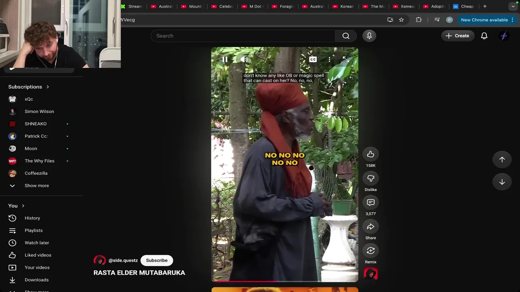Click the RASTA ELDER MUTABARUKA title
This screenshot has width=520, height=292.
coord(139,273)
